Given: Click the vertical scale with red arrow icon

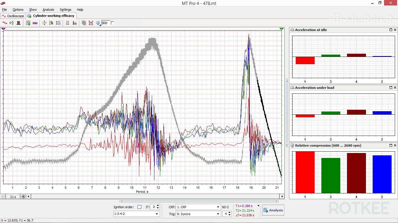Looking at the screenshot, I should point(51,23).
